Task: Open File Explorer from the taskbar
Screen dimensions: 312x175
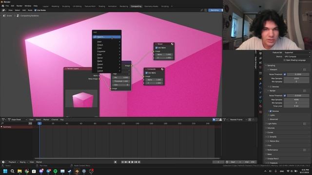Action: point(19,171)
